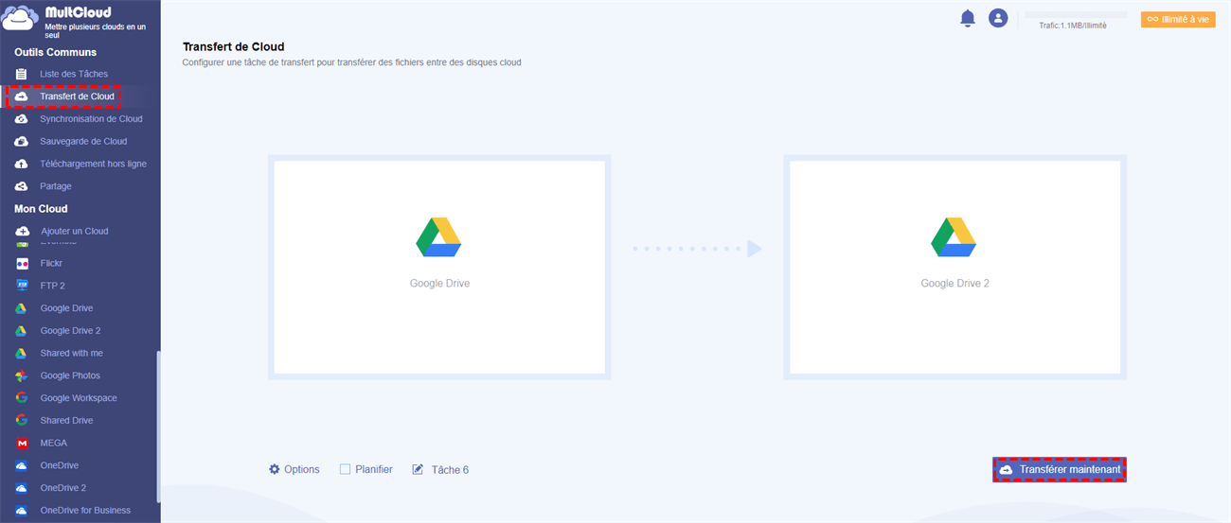Select Google Drive 2 in Mon Cloud list
Image resolution: width=1231 pixels, height=523 pixels.
[x=70, y=331]
